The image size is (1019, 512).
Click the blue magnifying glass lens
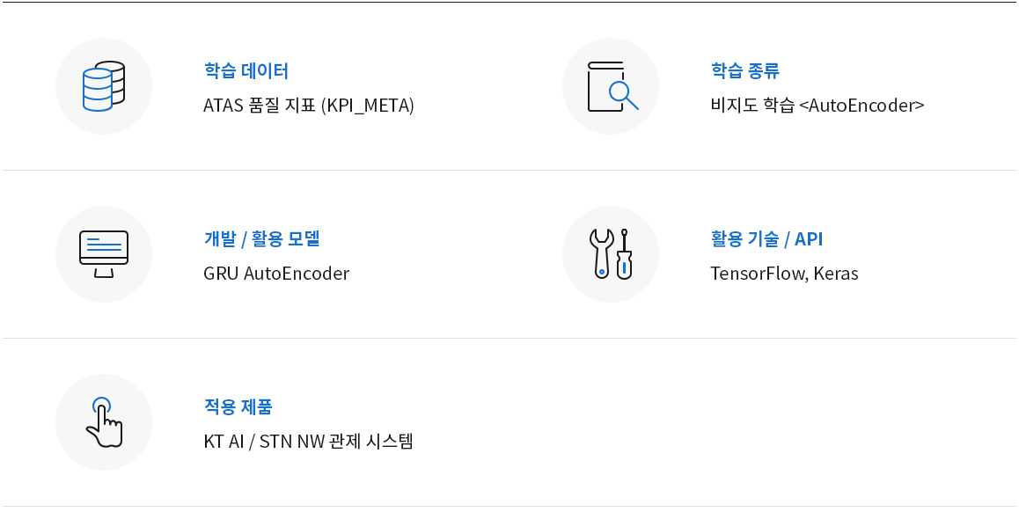pyautogui.click(x=620, y=93)
